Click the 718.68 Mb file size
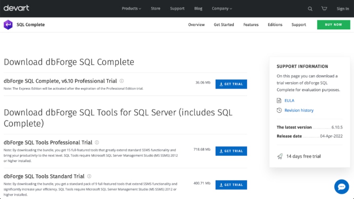This screenshot has width=354, height=199. pyautogui.click(x=202, y=150)
